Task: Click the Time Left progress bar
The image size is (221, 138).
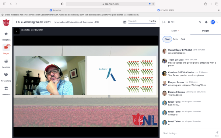Action: click(x=142, y=24)
